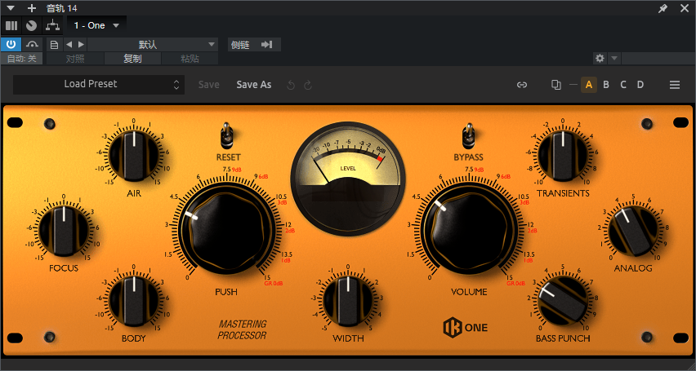Click the WIDTH knob
Screen dimensions: 696x371
pyautogui.click(x=348, y=302)
